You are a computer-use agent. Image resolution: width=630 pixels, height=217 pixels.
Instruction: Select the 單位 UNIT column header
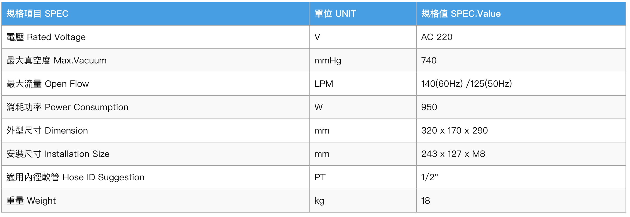pyautogui.click(x=363, y=14)
